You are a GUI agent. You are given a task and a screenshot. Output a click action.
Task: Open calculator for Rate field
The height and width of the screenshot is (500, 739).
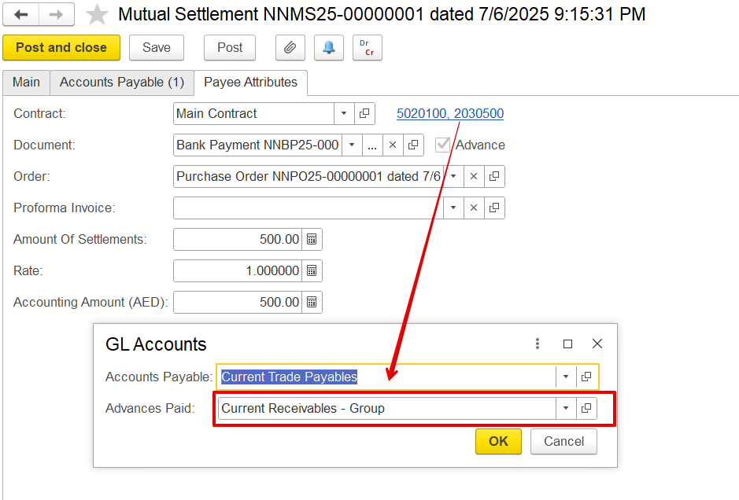(x=312, y=270)
